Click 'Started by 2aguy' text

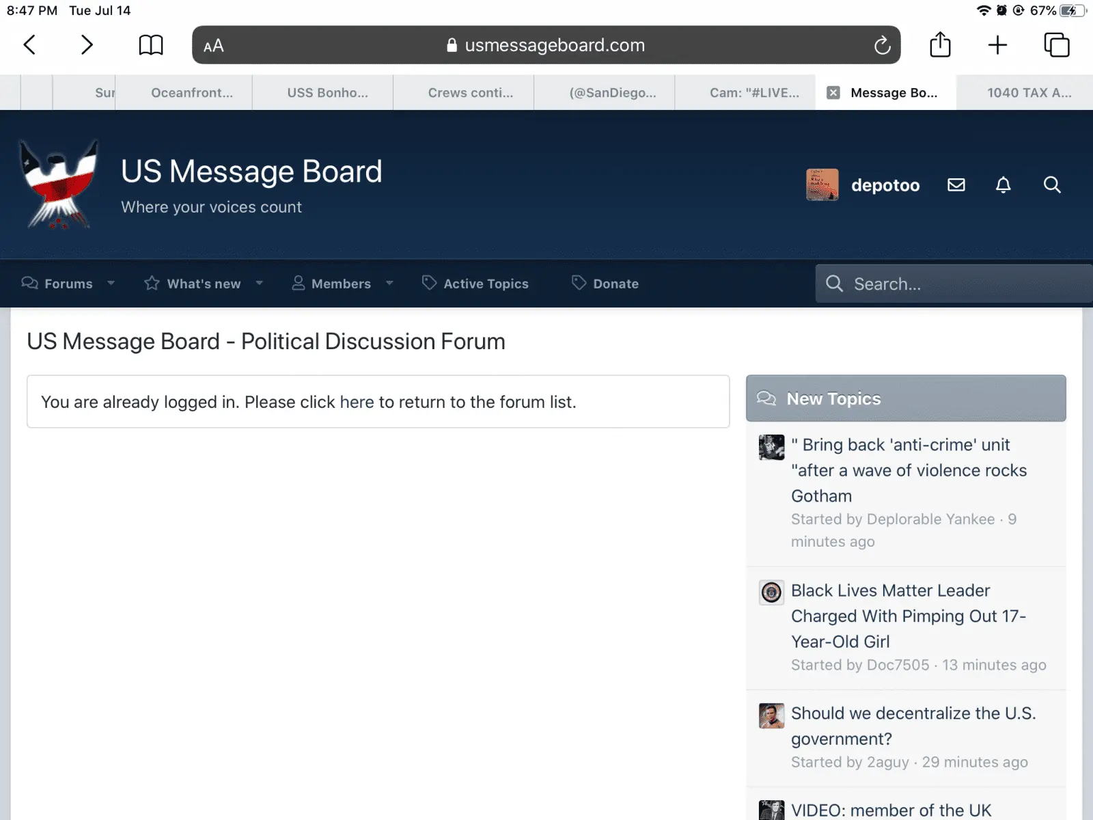point(850,762)
